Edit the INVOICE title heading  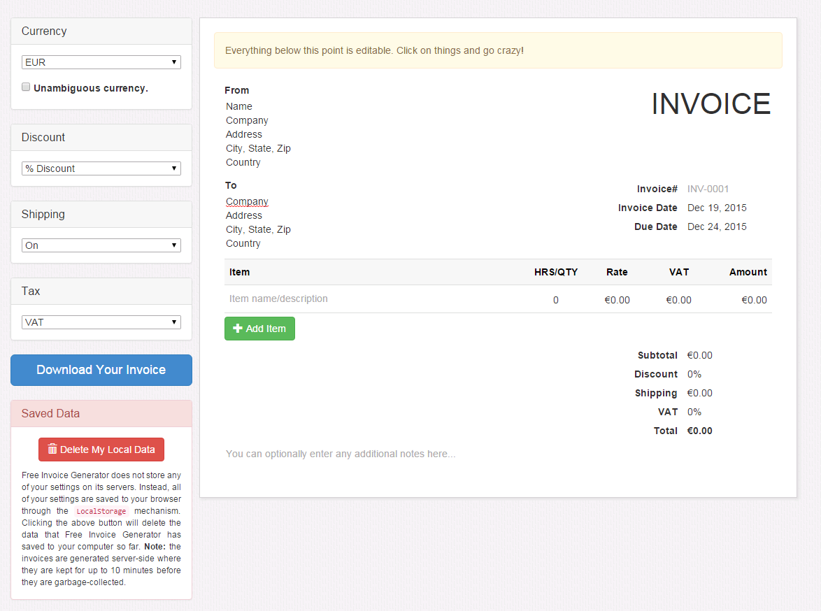coord(710,103)
